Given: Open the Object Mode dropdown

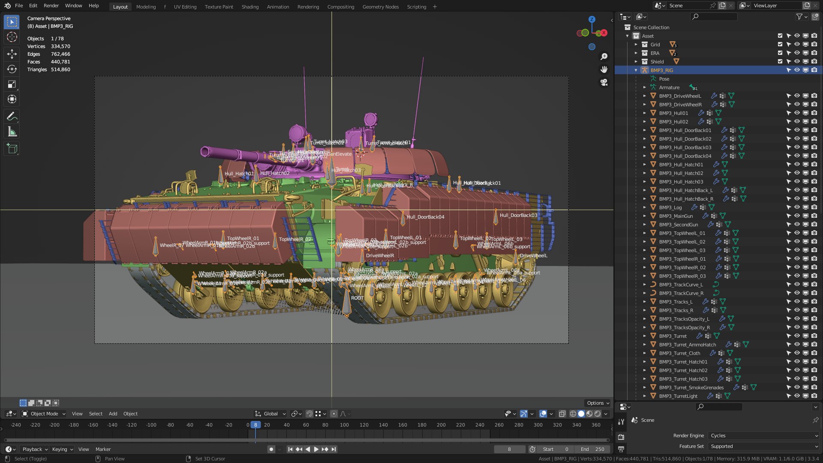Looking at the screenshot, I should (44, 414).
